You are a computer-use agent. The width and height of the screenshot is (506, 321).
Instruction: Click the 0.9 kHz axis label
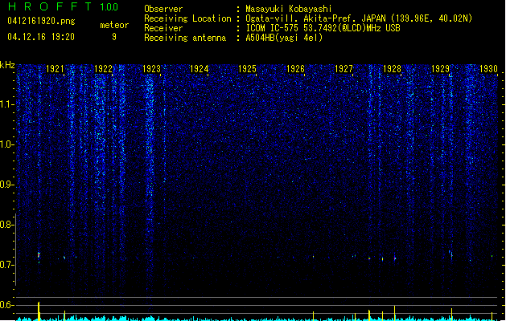6,185
